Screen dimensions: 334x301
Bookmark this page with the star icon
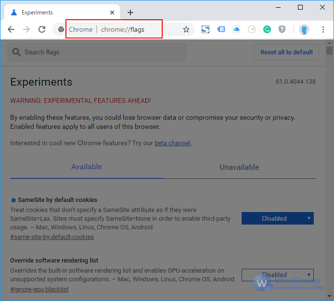click(x=186, y=29)
